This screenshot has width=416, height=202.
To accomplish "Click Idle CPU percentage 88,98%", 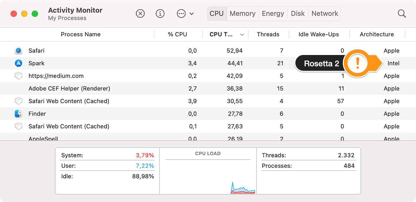I will pyautogui.click(x=143, y=176).
